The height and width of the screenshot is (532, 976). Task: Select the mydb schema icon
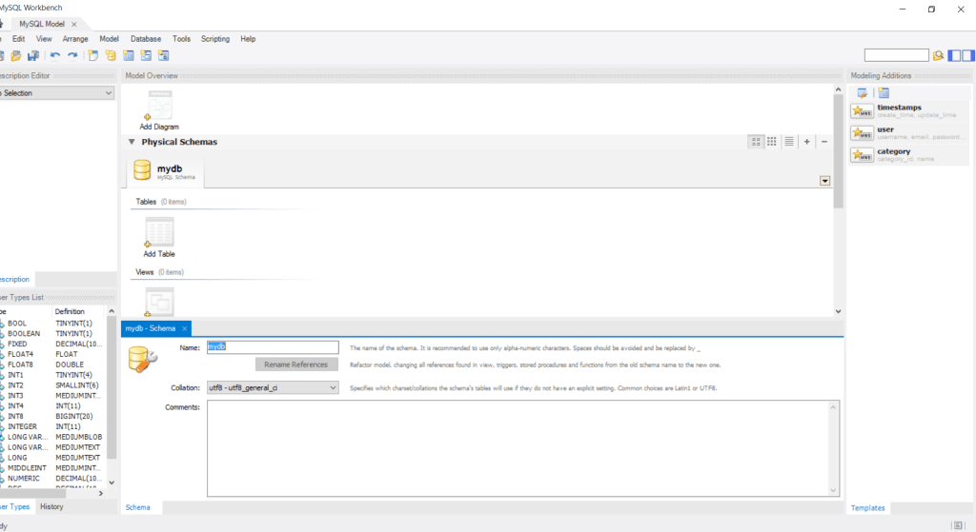coord(142,170)
